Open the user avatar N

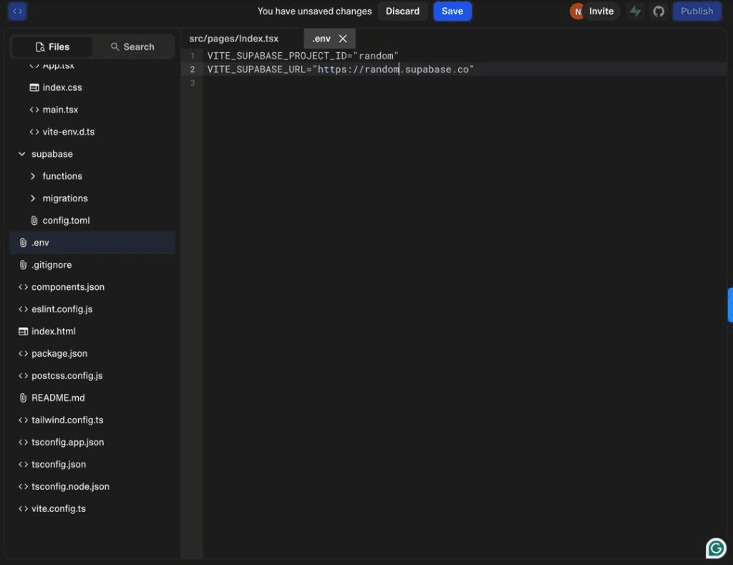[578, 11]
